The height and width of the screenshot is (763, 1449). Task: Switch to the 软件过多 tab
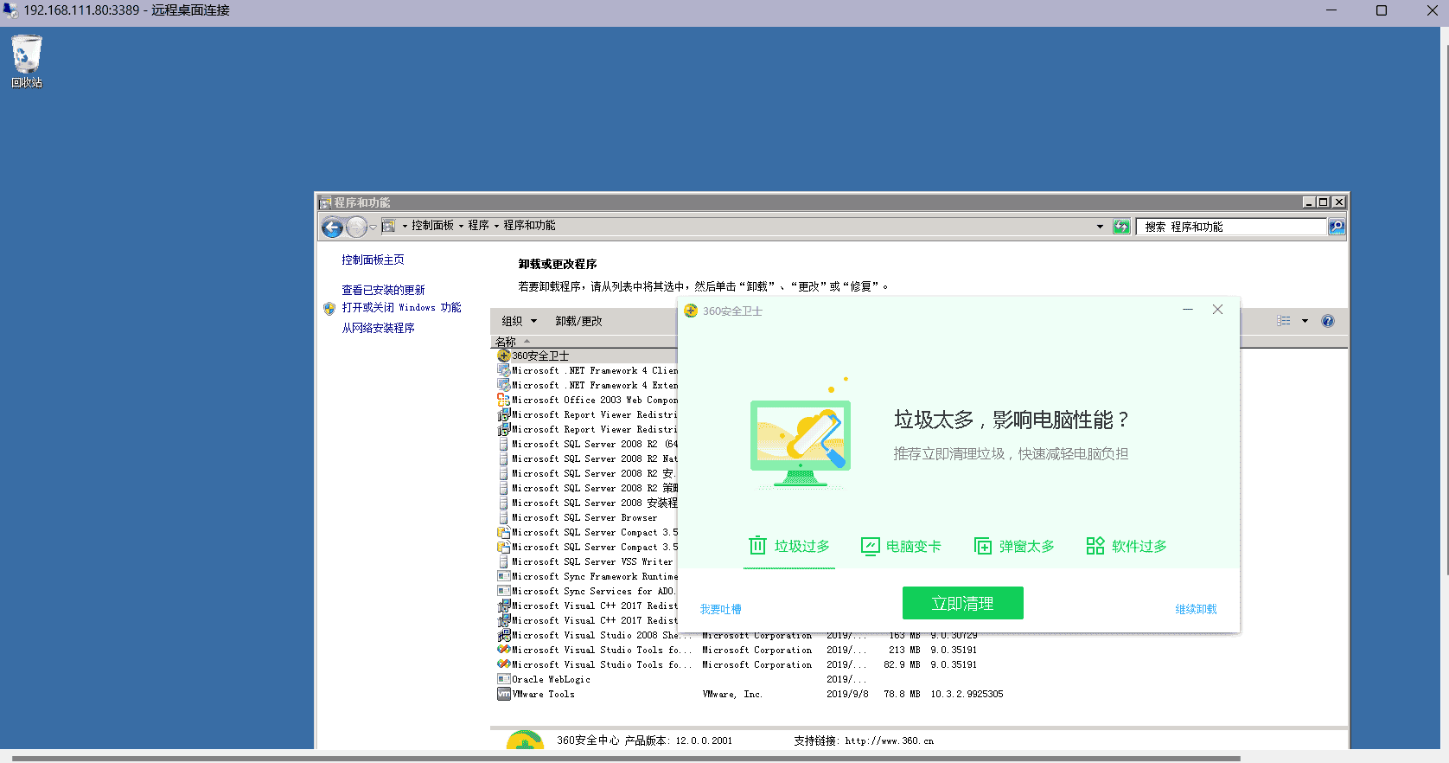coord(1127,546)
